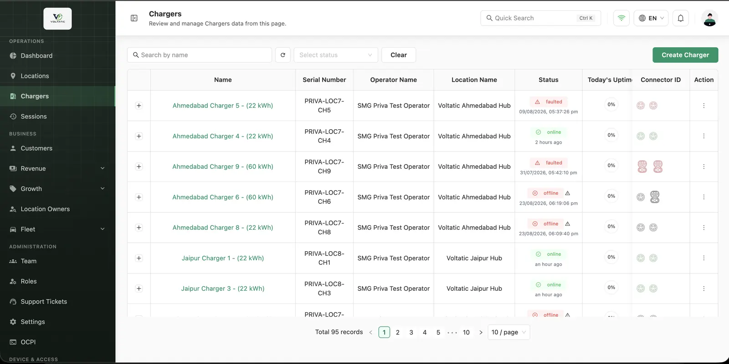
Task: Open user profile avatar
Action: click(x=709, y=18)
